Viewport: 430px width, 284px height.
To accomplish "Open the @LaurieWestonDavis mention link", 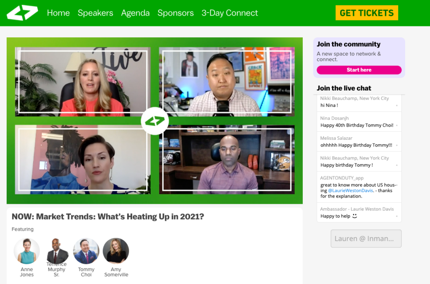I will (x=350, y=190).
